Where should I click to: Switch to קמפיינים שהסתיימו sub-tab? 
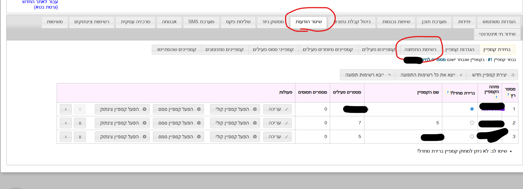click(177, 50)
